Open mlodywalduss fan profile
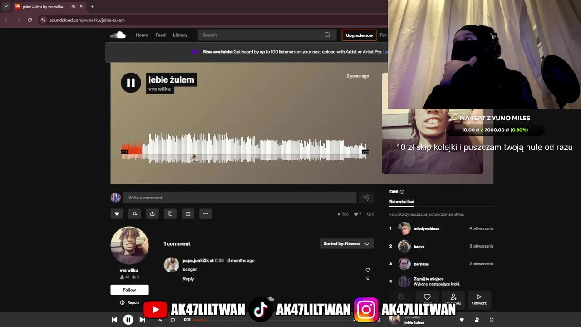Screen dimensions: 581x327 426,228
